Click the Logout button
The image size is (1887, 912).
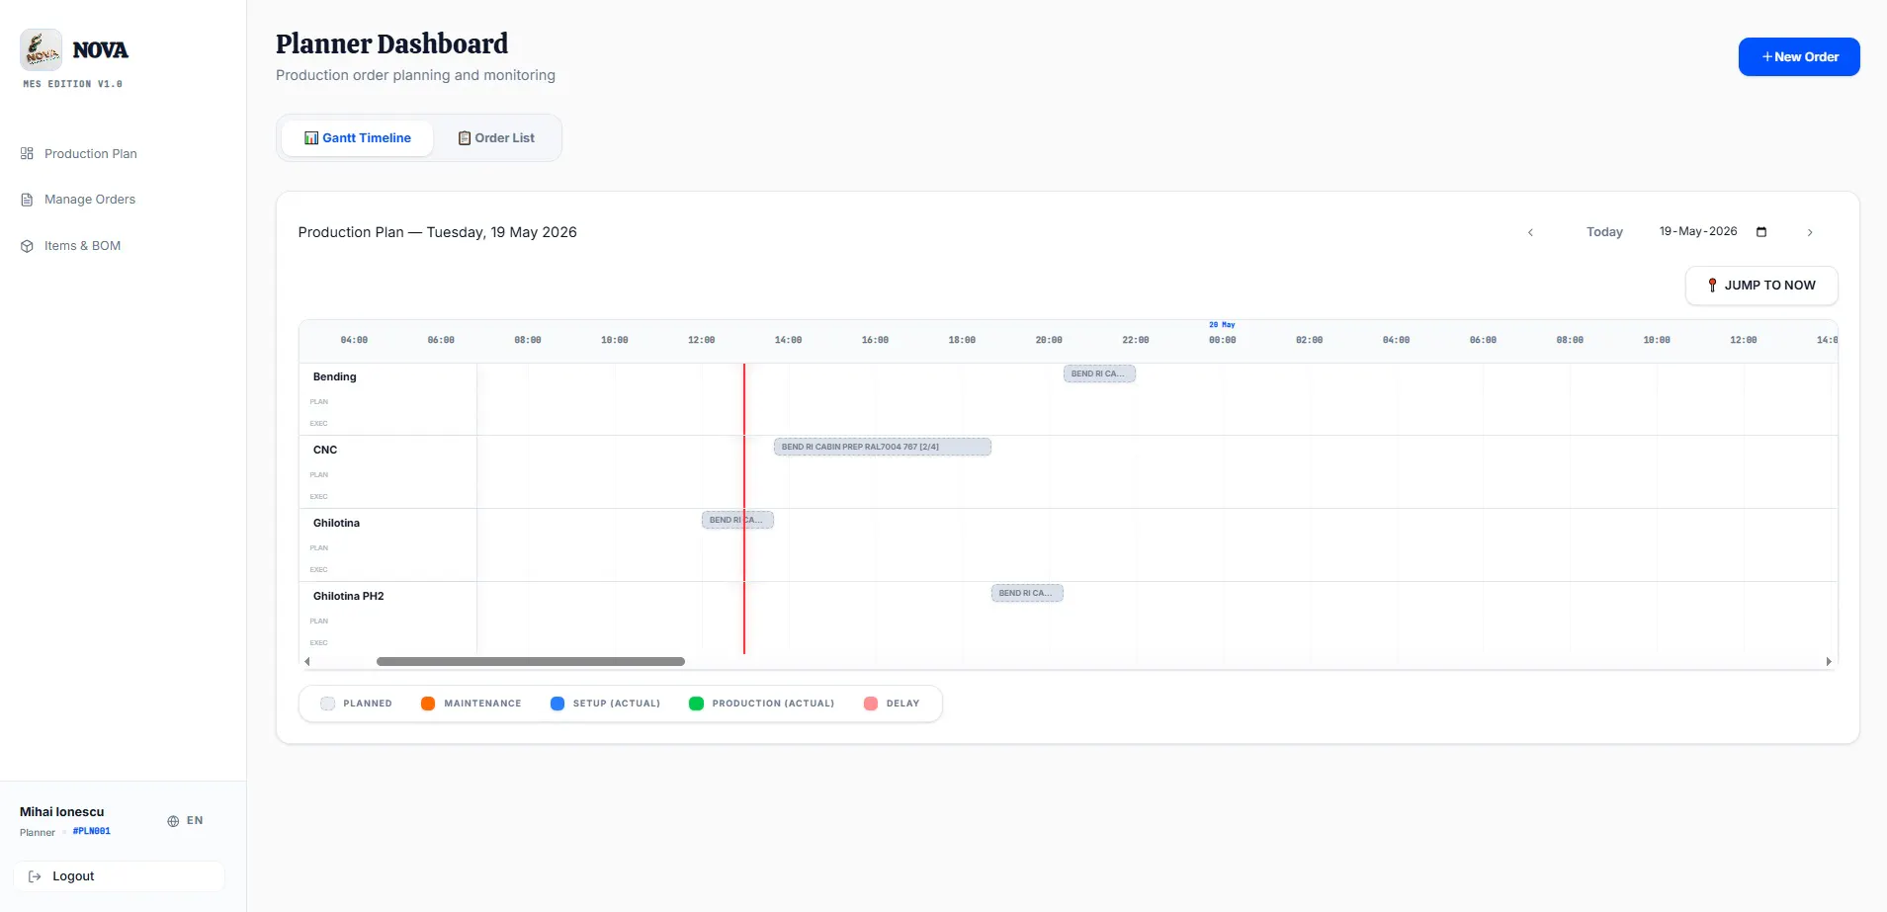click(x=119, y=876)
